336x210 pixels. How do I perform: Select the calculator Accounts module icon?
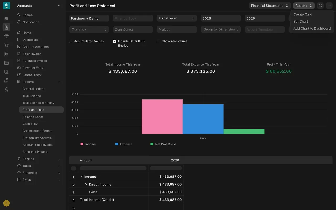tap(7, 27)
